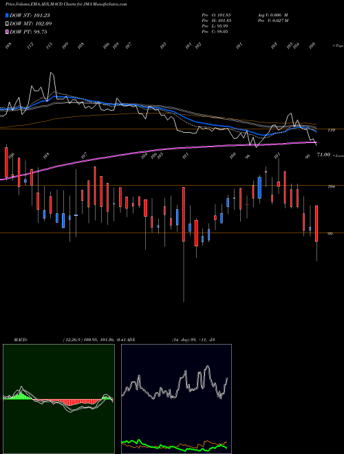This screenshot has height=454, width=344.
Task: Open the ADX indicator panel
Action: point(176,399)
